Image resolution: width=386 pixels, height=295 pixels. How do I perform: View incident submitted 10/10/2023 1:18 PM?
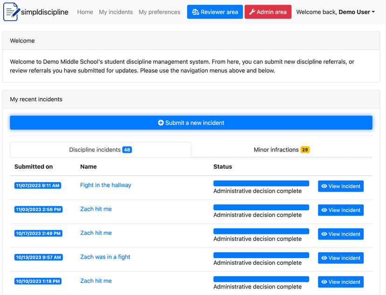pyautogui.click(x=340, y=282)
